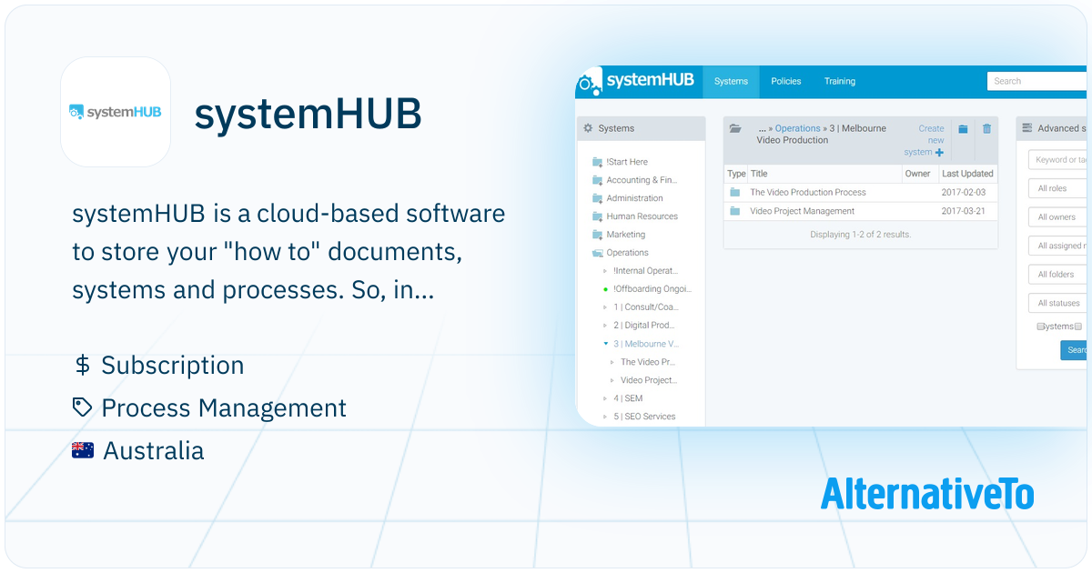
Task: Select 5 | SEO Services tree label
Action: [x=644, y=417]
